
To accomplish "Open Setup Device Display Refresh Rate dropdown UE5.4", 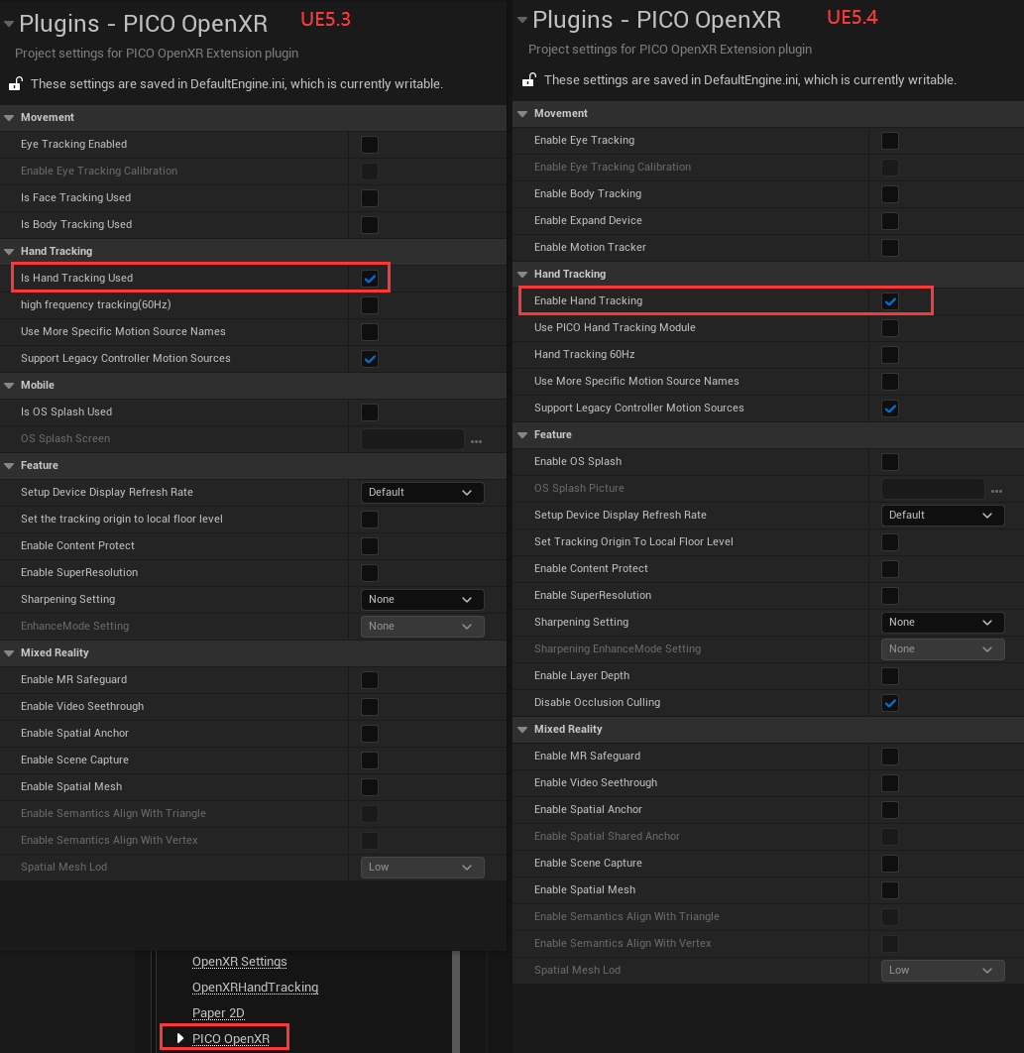I will click(x=943, y=515).
